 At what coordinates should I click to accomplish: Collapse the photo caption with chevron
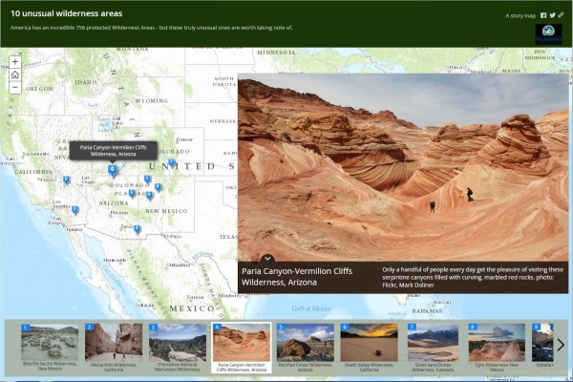point(267,258)
